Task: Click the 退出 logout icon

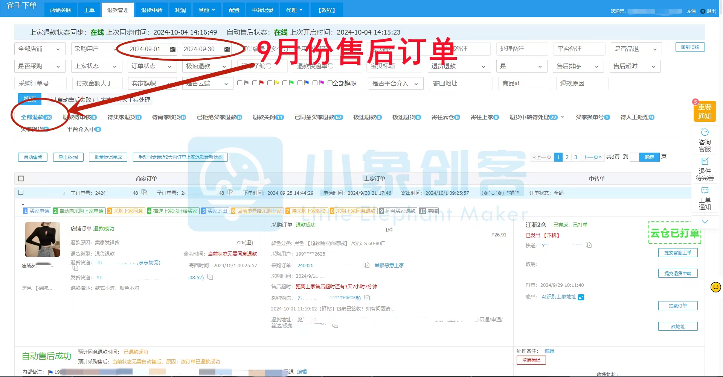Action: [703, 11]
